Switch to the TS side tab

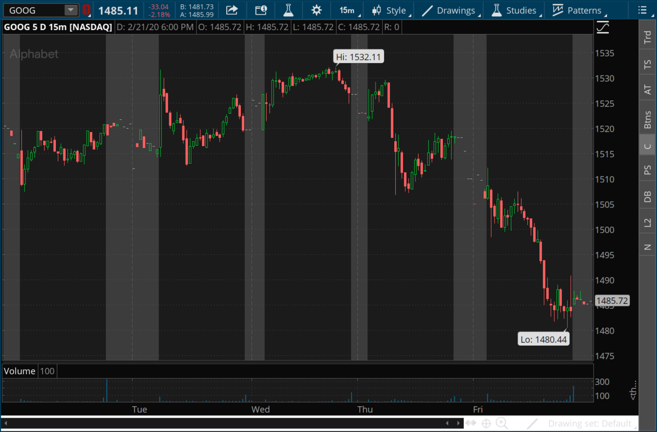[647, 65]
